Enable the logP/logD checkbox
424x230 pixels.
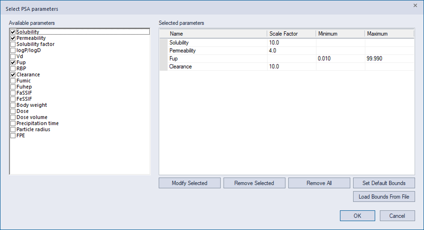pos(13,50)
